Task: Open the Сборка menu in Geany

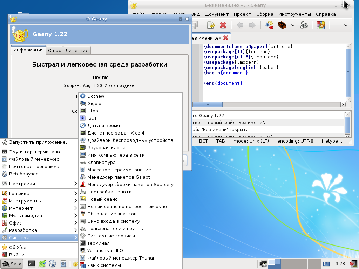Action: click(x=265, y=14)
